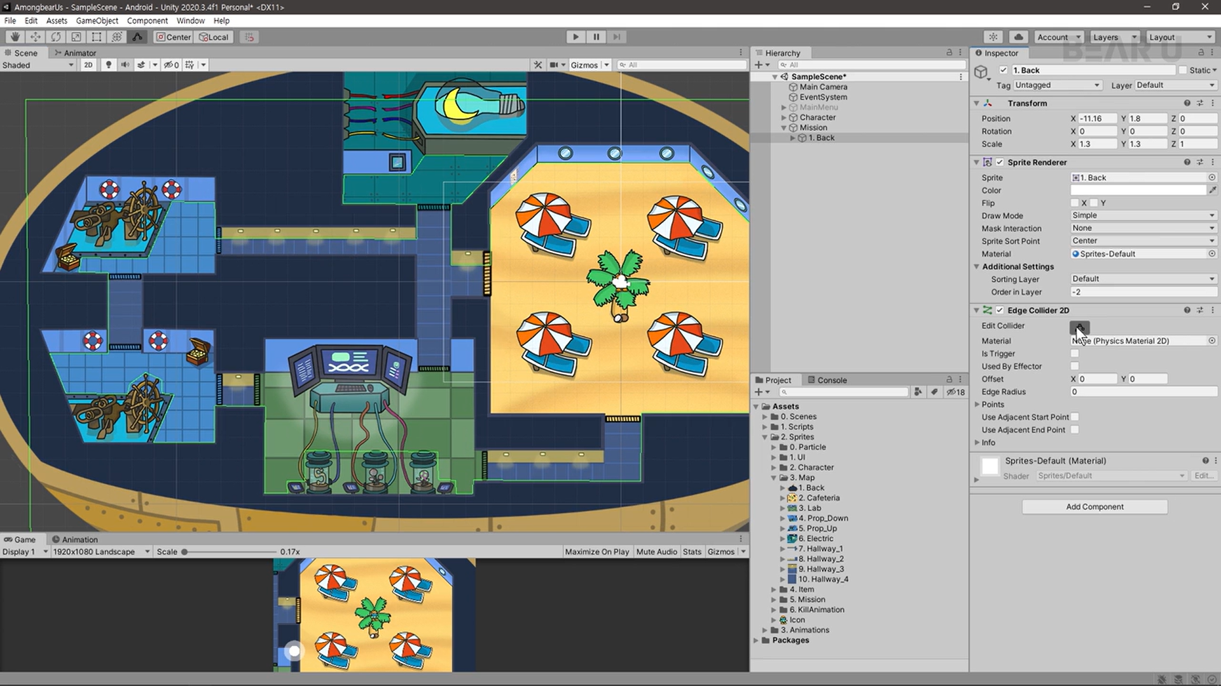Open Edge Collider 2D options menu

tap(1213, 310)
